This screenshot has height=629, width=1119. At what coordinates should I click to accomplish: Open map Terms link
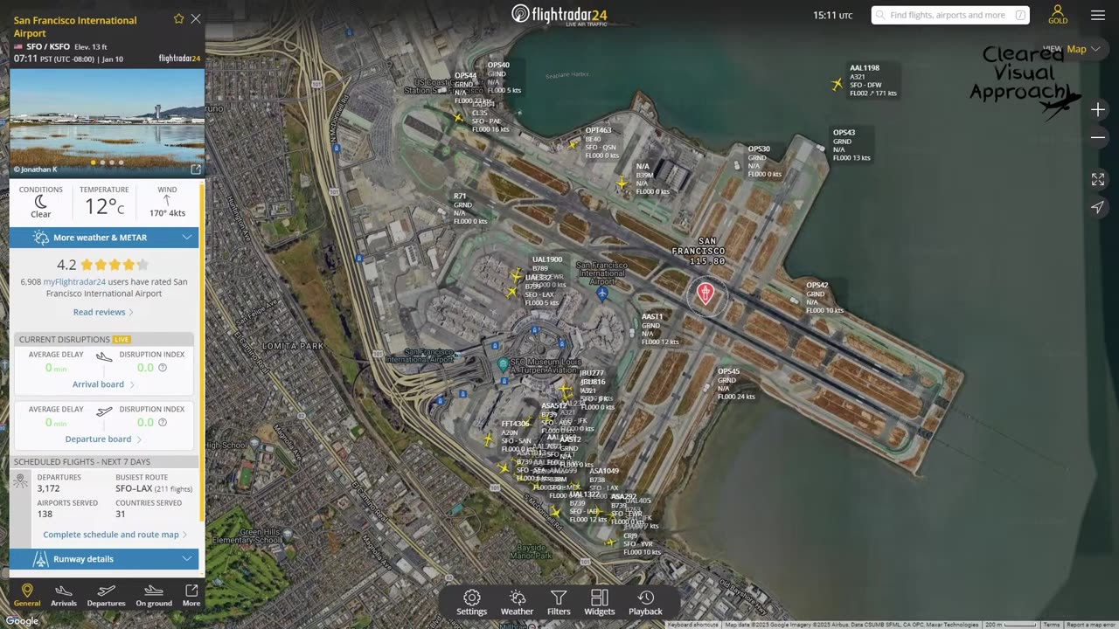(1052, 625)
